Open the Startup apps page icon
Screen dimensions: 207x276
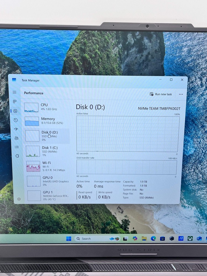(16, 129)
